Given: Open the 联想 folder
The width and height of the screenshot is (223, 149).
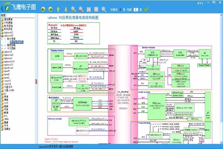Looking at the screenshot, I should [4, 113].
